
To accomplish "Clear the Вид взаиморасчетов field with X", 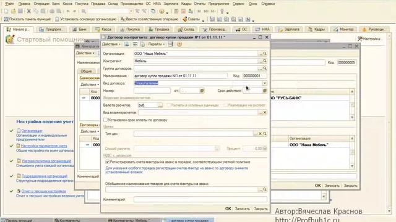I will 265,112.
